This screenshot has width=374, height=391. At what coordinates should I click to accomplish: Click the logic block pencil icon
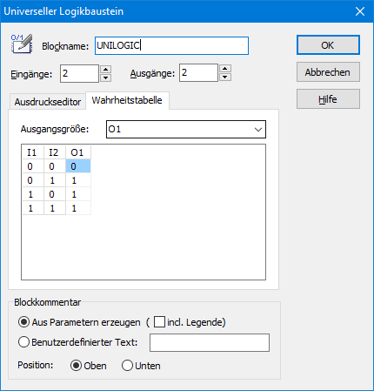click(22, 44)
